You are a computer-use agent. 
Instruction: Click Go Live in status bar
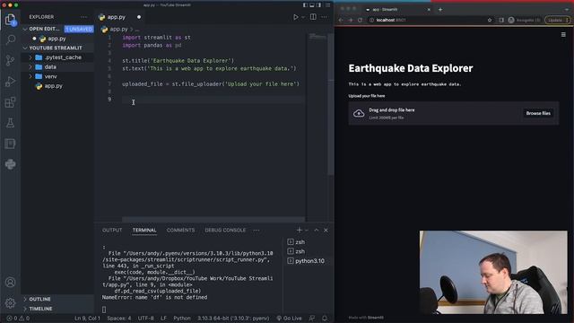point(289,319)
